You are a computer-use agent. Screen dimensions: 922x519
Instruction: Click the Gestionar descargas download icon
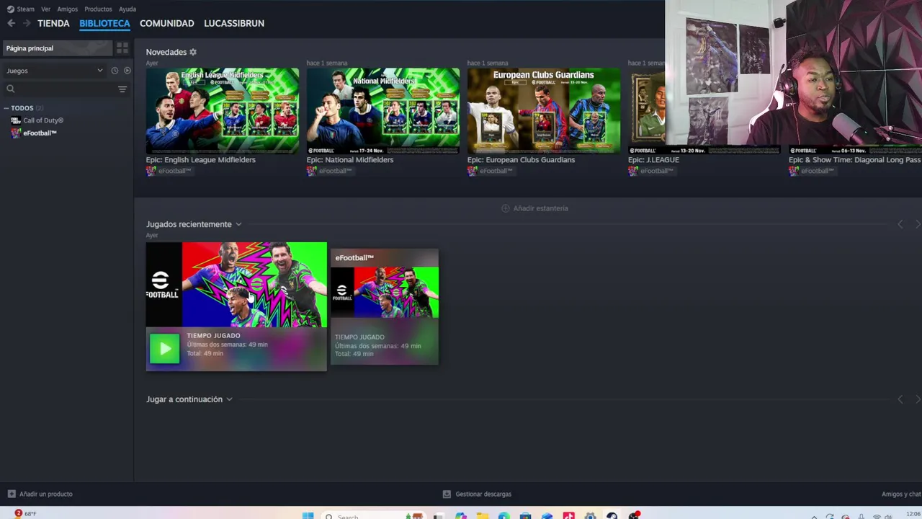tap(447, 494)
